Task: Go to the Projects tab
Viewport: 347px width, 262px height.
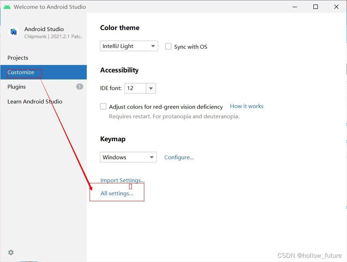Action: click(43, 58)
